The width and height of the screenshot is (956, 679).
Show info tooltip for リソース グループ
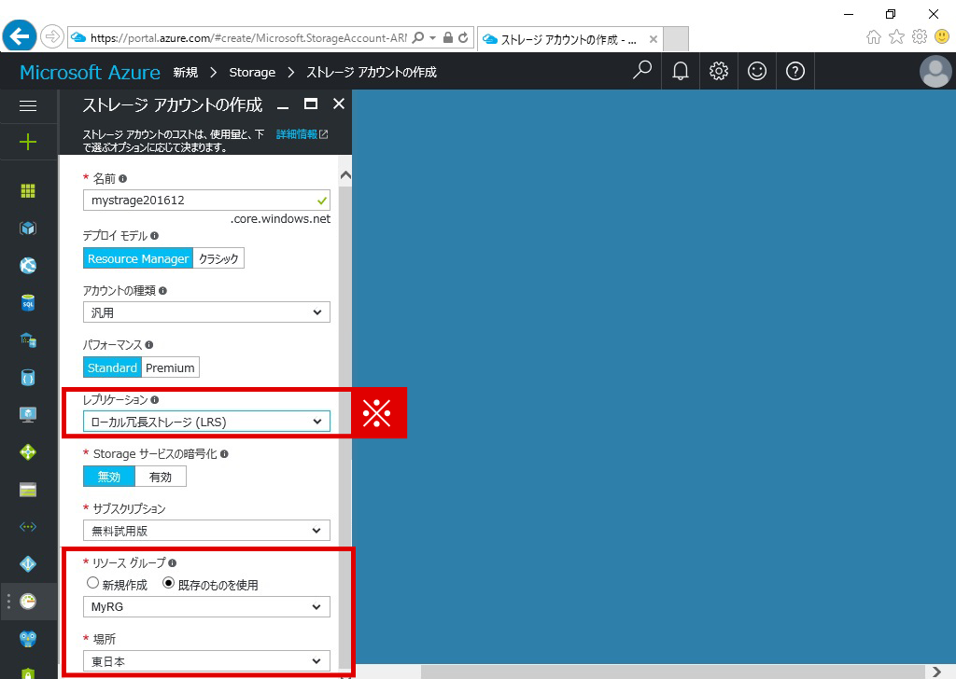[x=173, y=563]
